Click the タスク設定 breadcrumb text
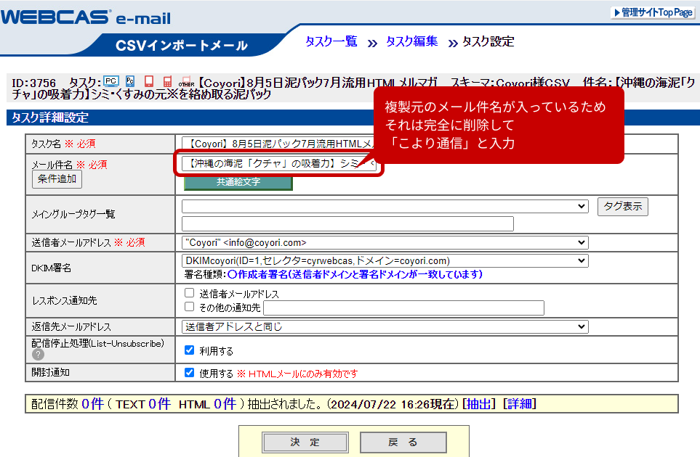Image resolution: width=700 pixels, height=457 pixels. click(x=488, y=41)
